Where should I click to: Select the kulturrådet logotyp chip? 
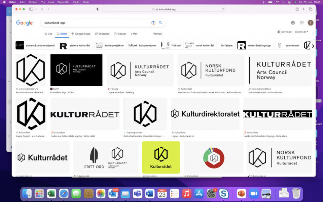(255, 45)
